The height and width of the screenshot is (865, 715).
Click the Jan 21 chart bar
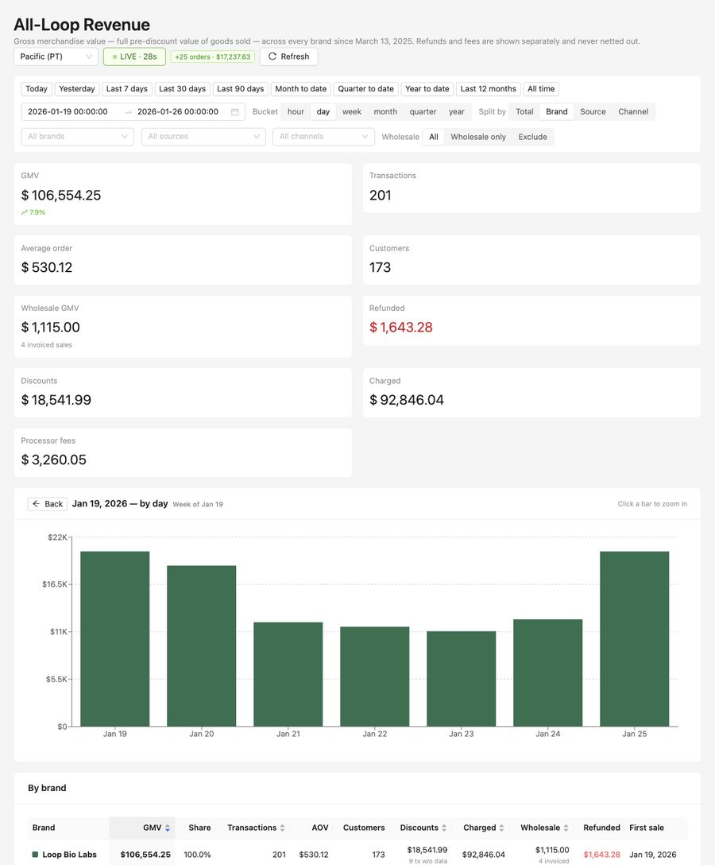[288, 674]
